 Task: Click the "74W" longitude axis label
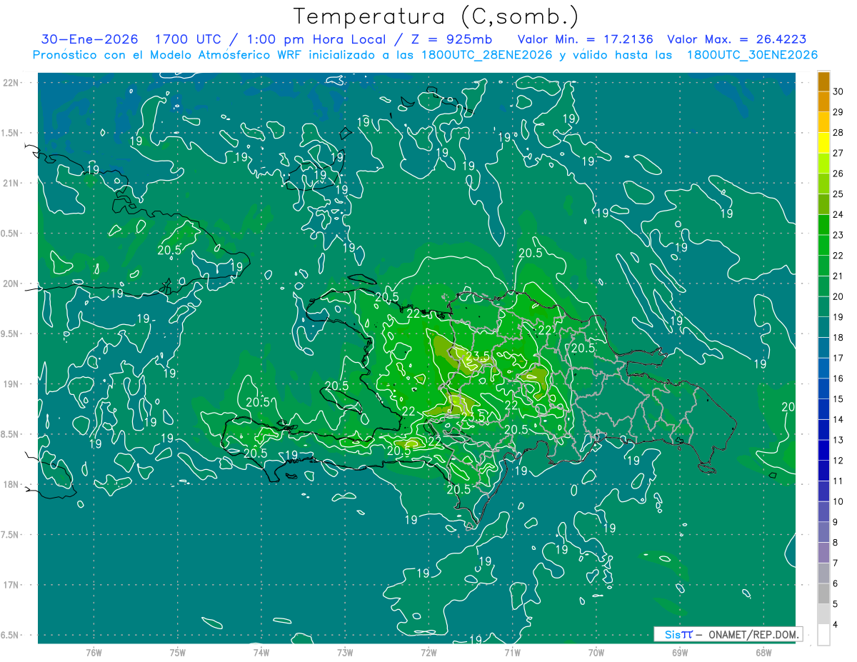pos(261,652)
